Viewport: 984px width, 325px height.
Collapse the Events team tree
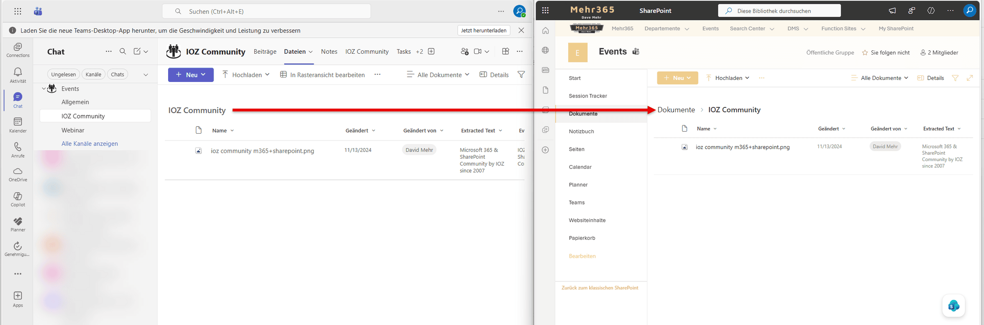[x=44, y=89]
